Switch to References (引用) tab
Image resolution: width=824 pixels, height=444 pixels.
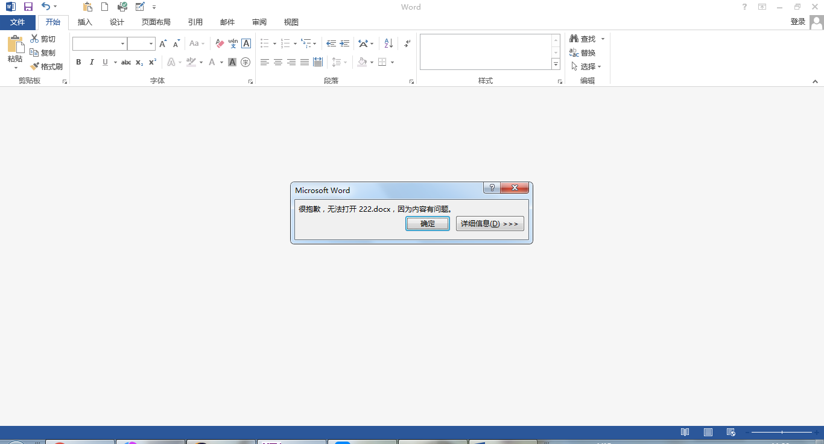[195, 22]
